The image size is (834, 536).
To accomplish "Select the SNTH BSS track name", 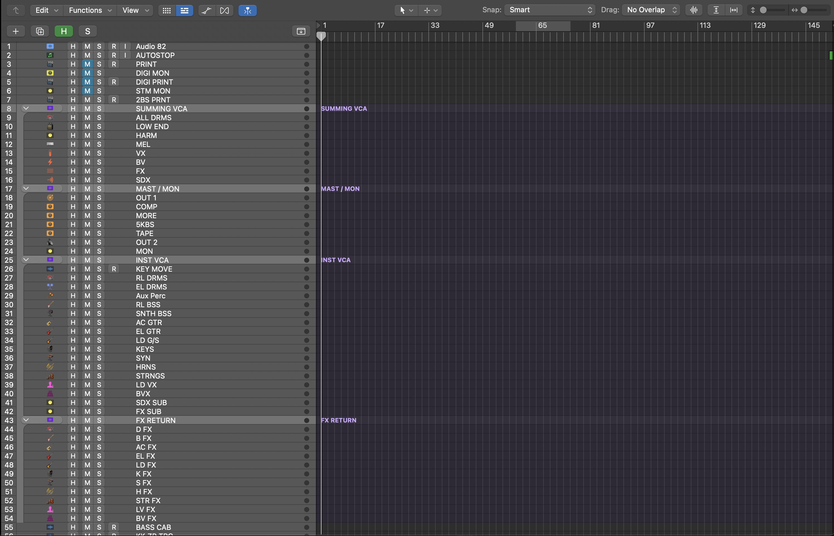I will [x=154, y=314].
